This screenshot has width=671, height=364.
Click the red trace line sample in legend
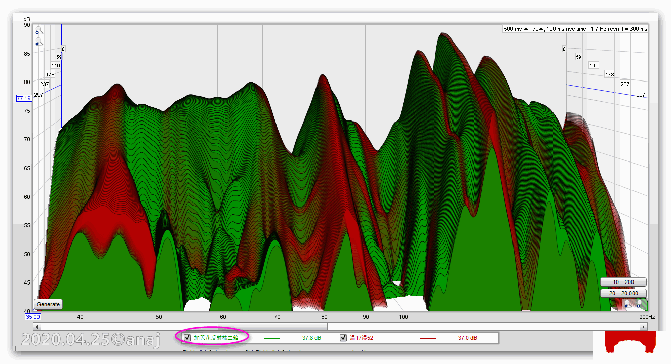coord(428,338)
